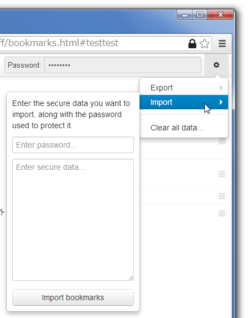Viewport: 248px width, 318px height.
Task: Click the textarea resize grip corner
Action: [x=131, y=278]
